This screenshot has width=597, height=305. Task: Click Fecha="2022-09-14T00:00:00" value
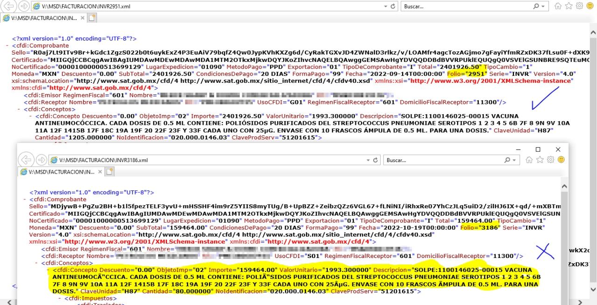point(395,74)
